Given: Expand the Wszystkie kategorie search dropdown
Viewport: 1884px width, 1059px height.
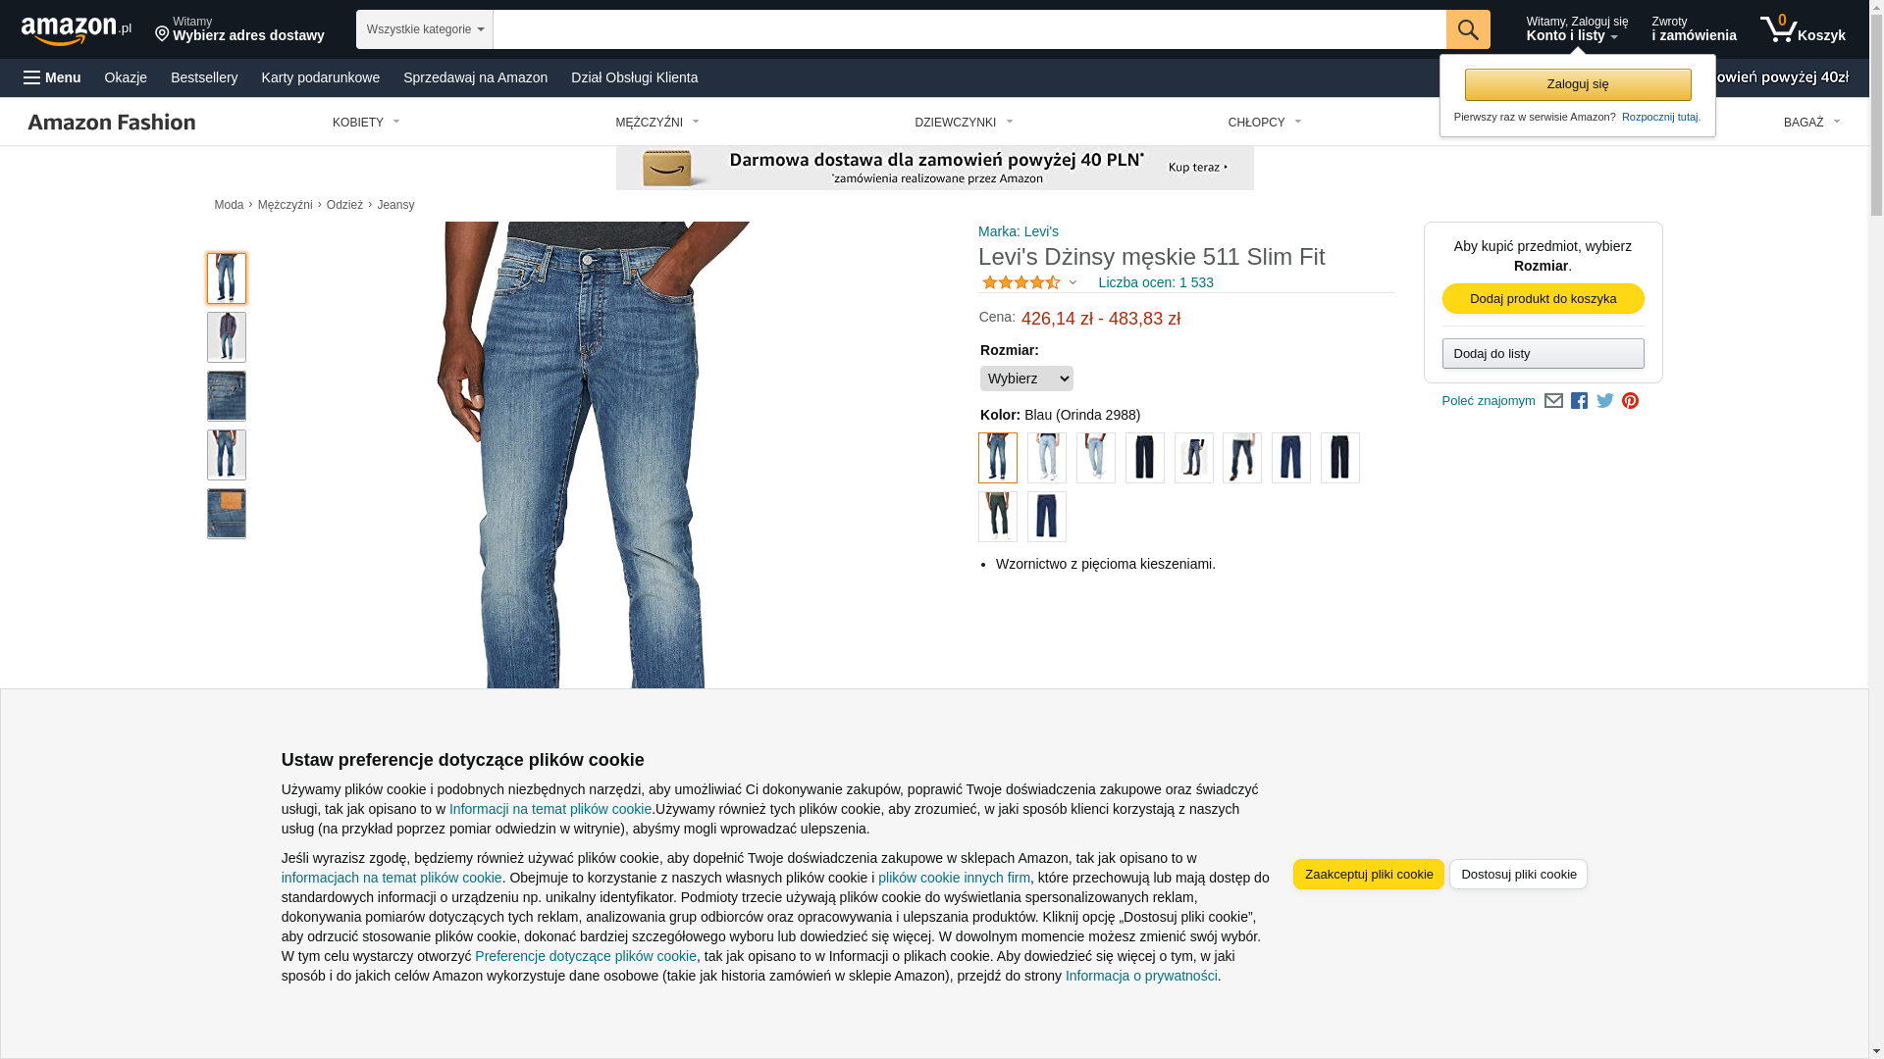Looking at the screenshot, I should point(425,29).
